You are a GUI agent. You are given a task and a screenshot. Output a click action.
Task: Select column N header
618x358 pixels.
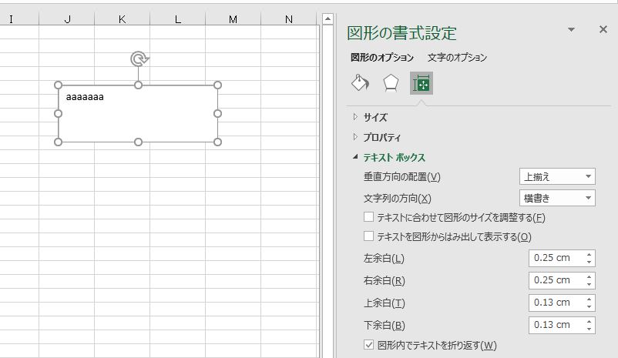pyautogui.click(x=288, y=19)
